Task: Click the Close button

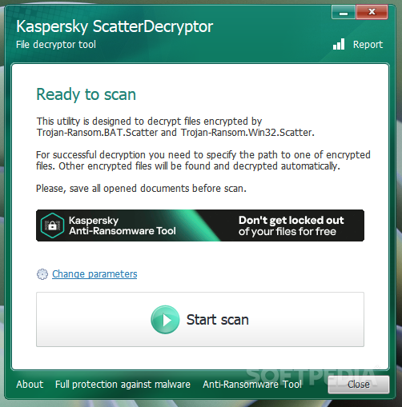Action: click(359, 385)
